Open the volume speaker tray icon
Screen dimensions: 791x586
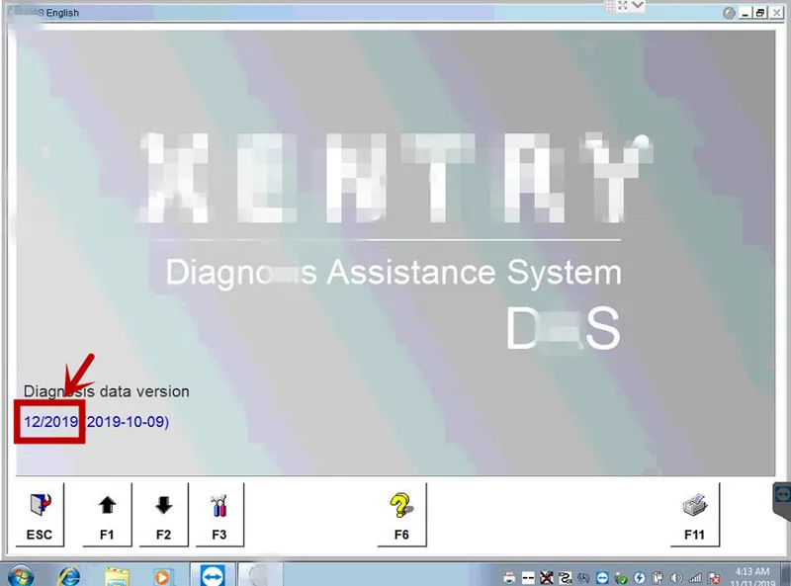click(x=676, y=578)
